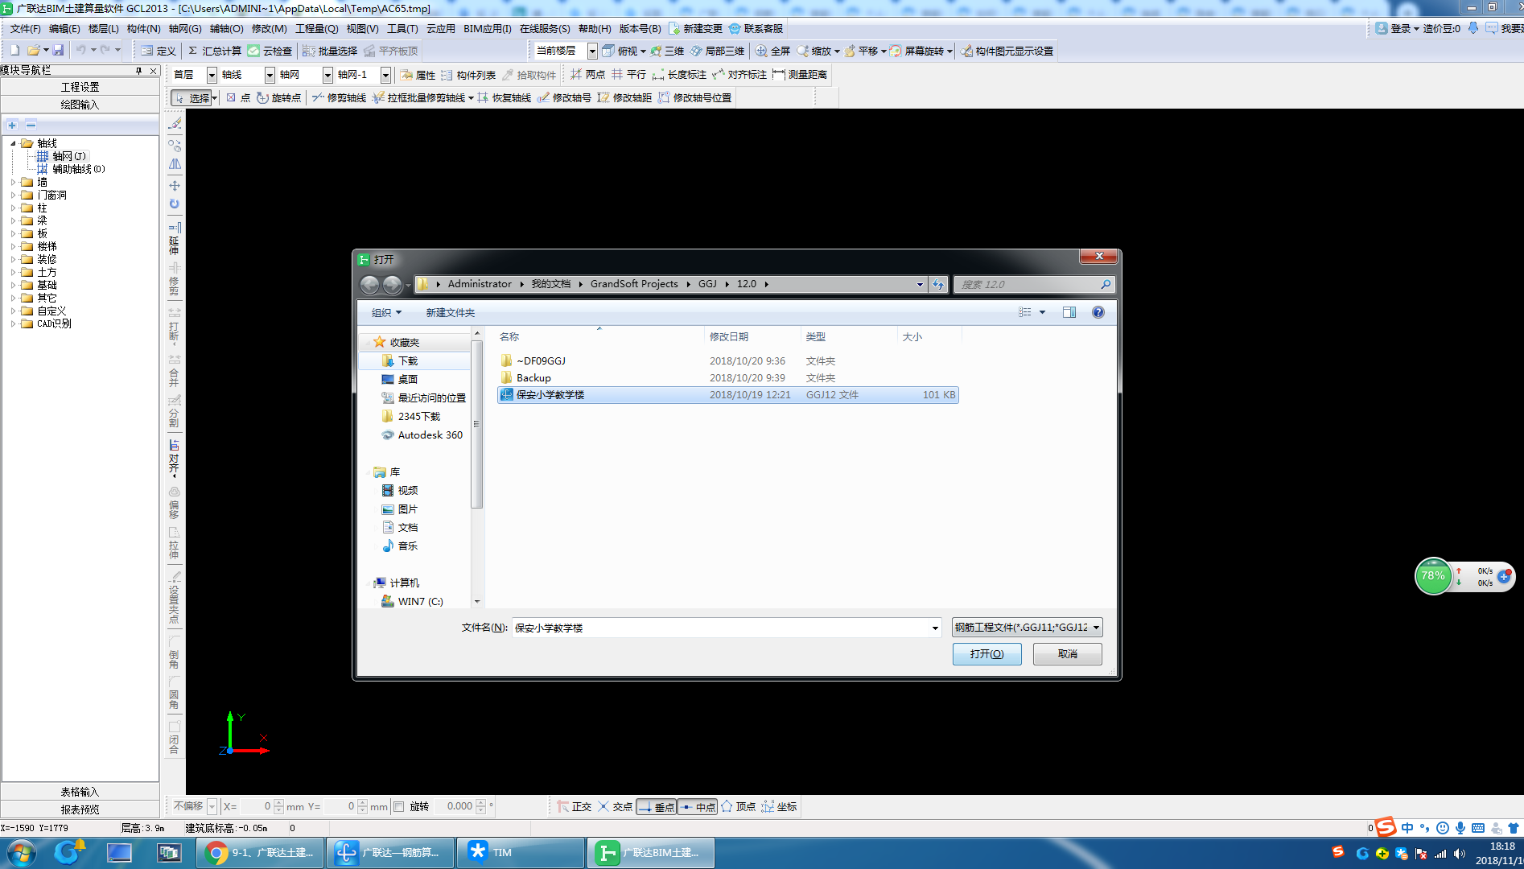The width and height of the screenshot is (1524, 869).
Task: Click 桌面 in the favorites list
Action: point(407,379)
